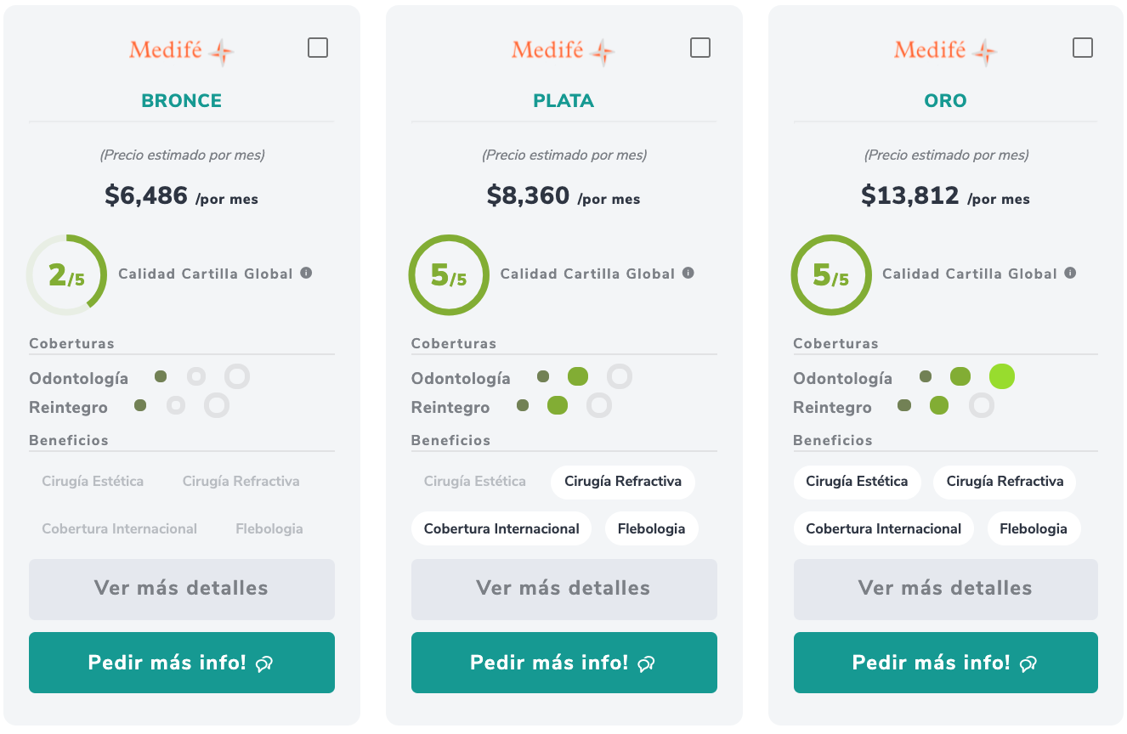Click the Medifé logo on the Plata card
1127x734 pixels.
coord(563,51)
